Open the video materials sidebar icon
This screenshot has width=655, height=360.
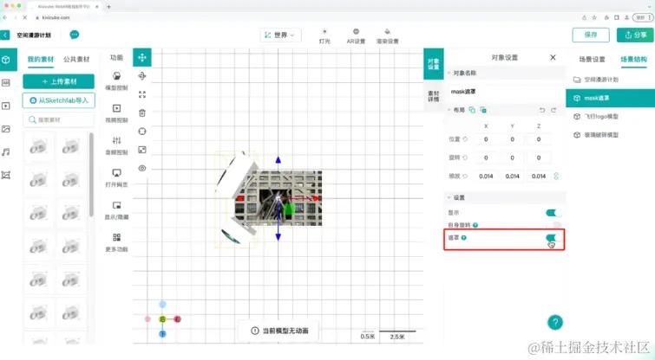(x=6, y=106)
